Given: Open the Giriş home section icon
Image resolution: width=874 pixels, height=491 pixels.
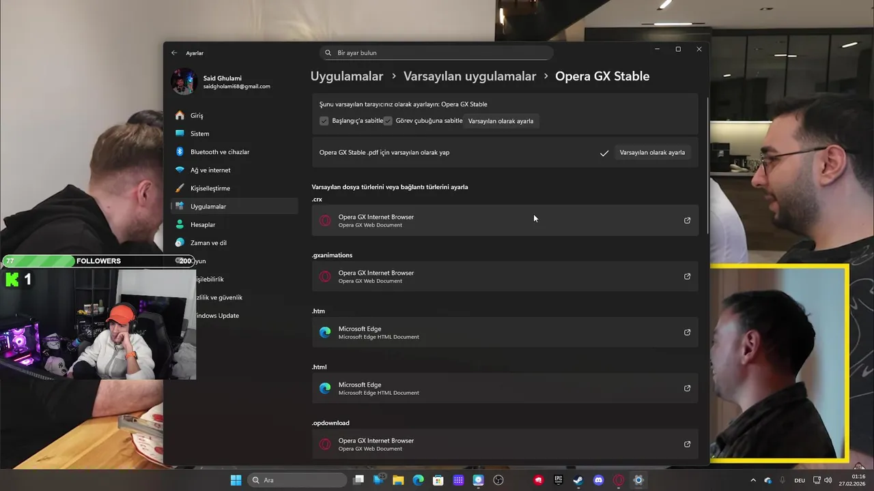Looking at the screenshot, I should coord(180,115).
